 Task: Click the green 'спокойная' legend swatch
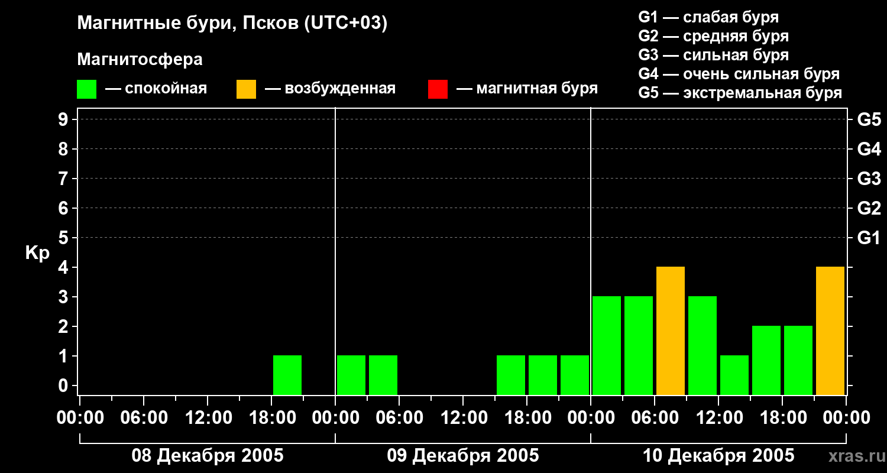86,89
